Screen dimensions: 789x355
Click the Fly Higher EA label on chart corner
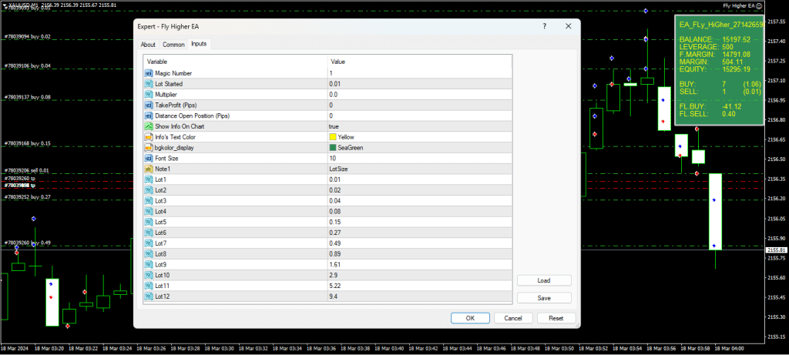point(737,6)
